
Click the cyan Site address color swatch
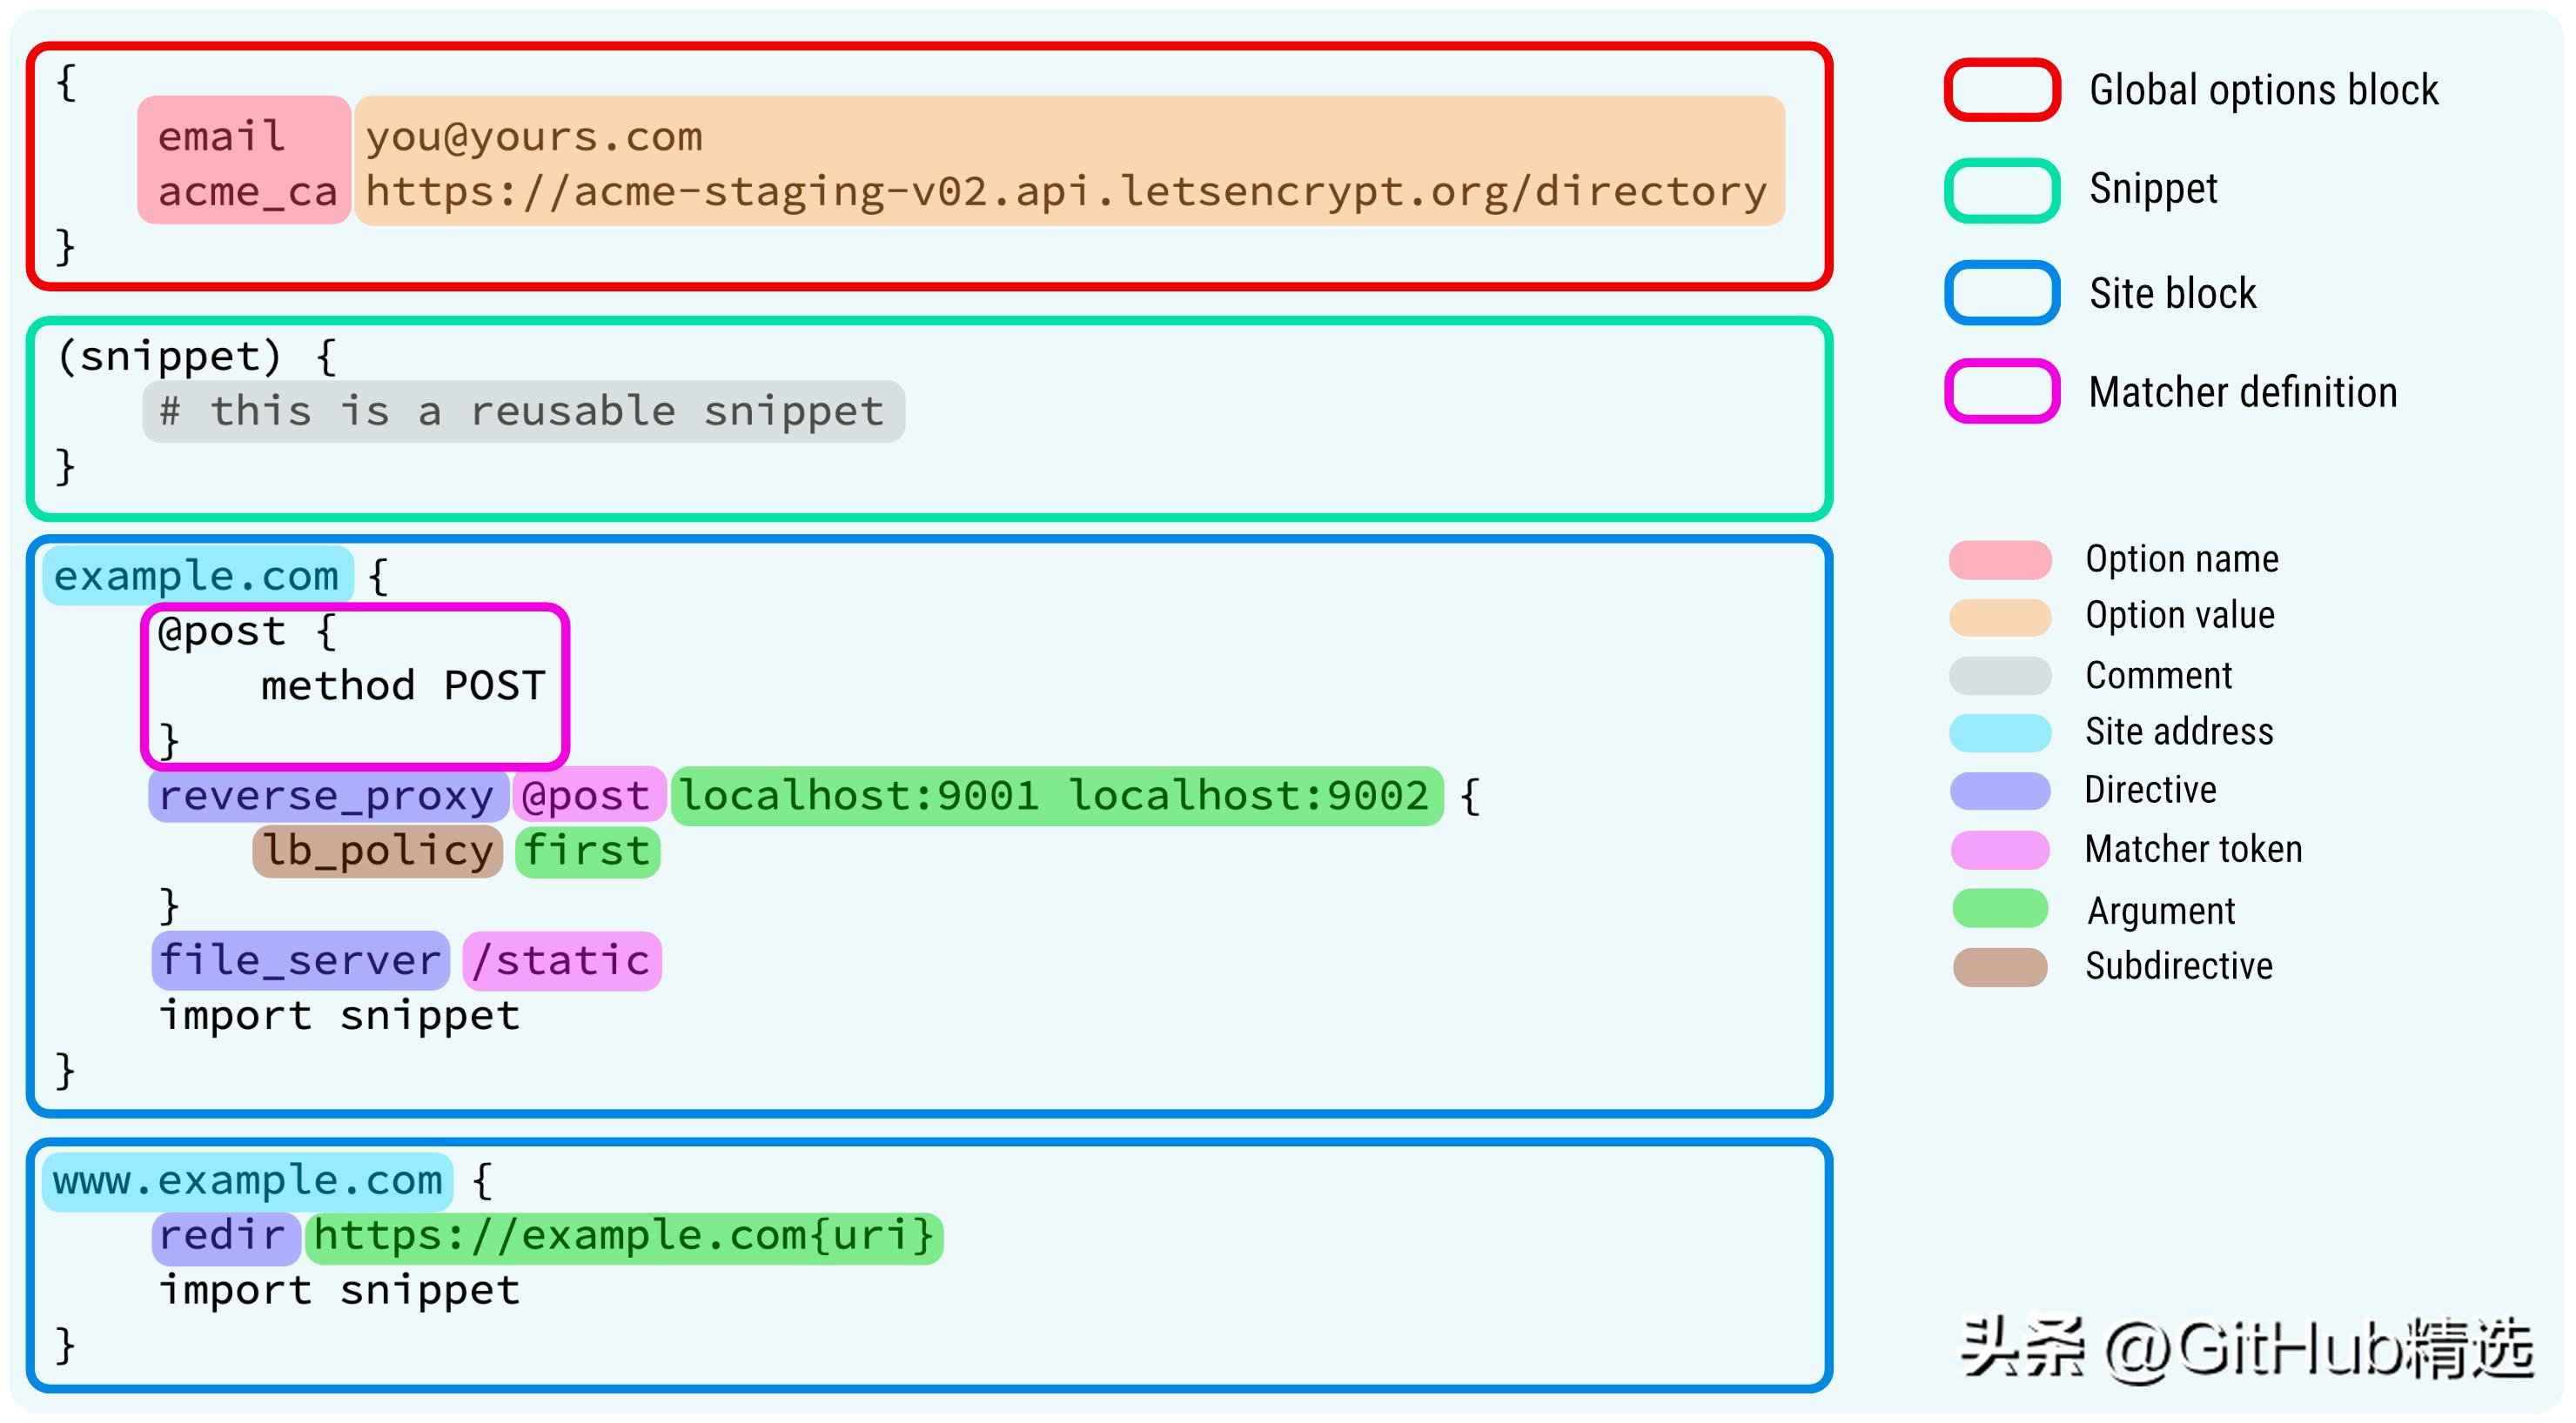coord(1999,732)
